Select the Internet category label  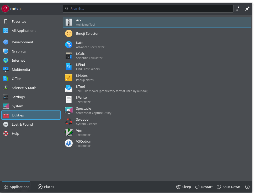18,61
